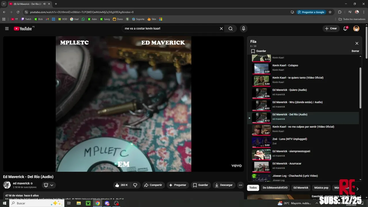The width and height of the screenshot is (368, 207).
Task: Mute the tab via speaker icon
Action: (44, 4)
